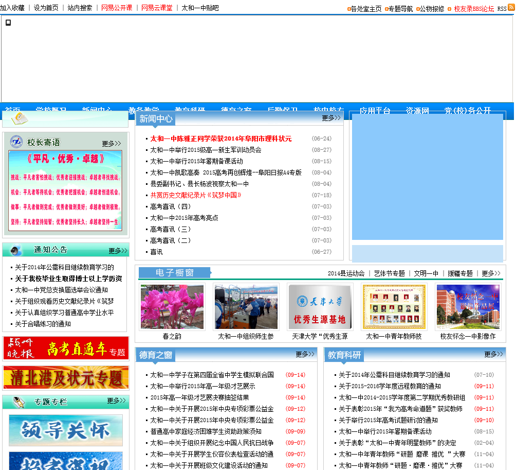Open 清北港及状元专题 banner
Viewport: 516px width, 470px height.
click(x=66, y=378)
